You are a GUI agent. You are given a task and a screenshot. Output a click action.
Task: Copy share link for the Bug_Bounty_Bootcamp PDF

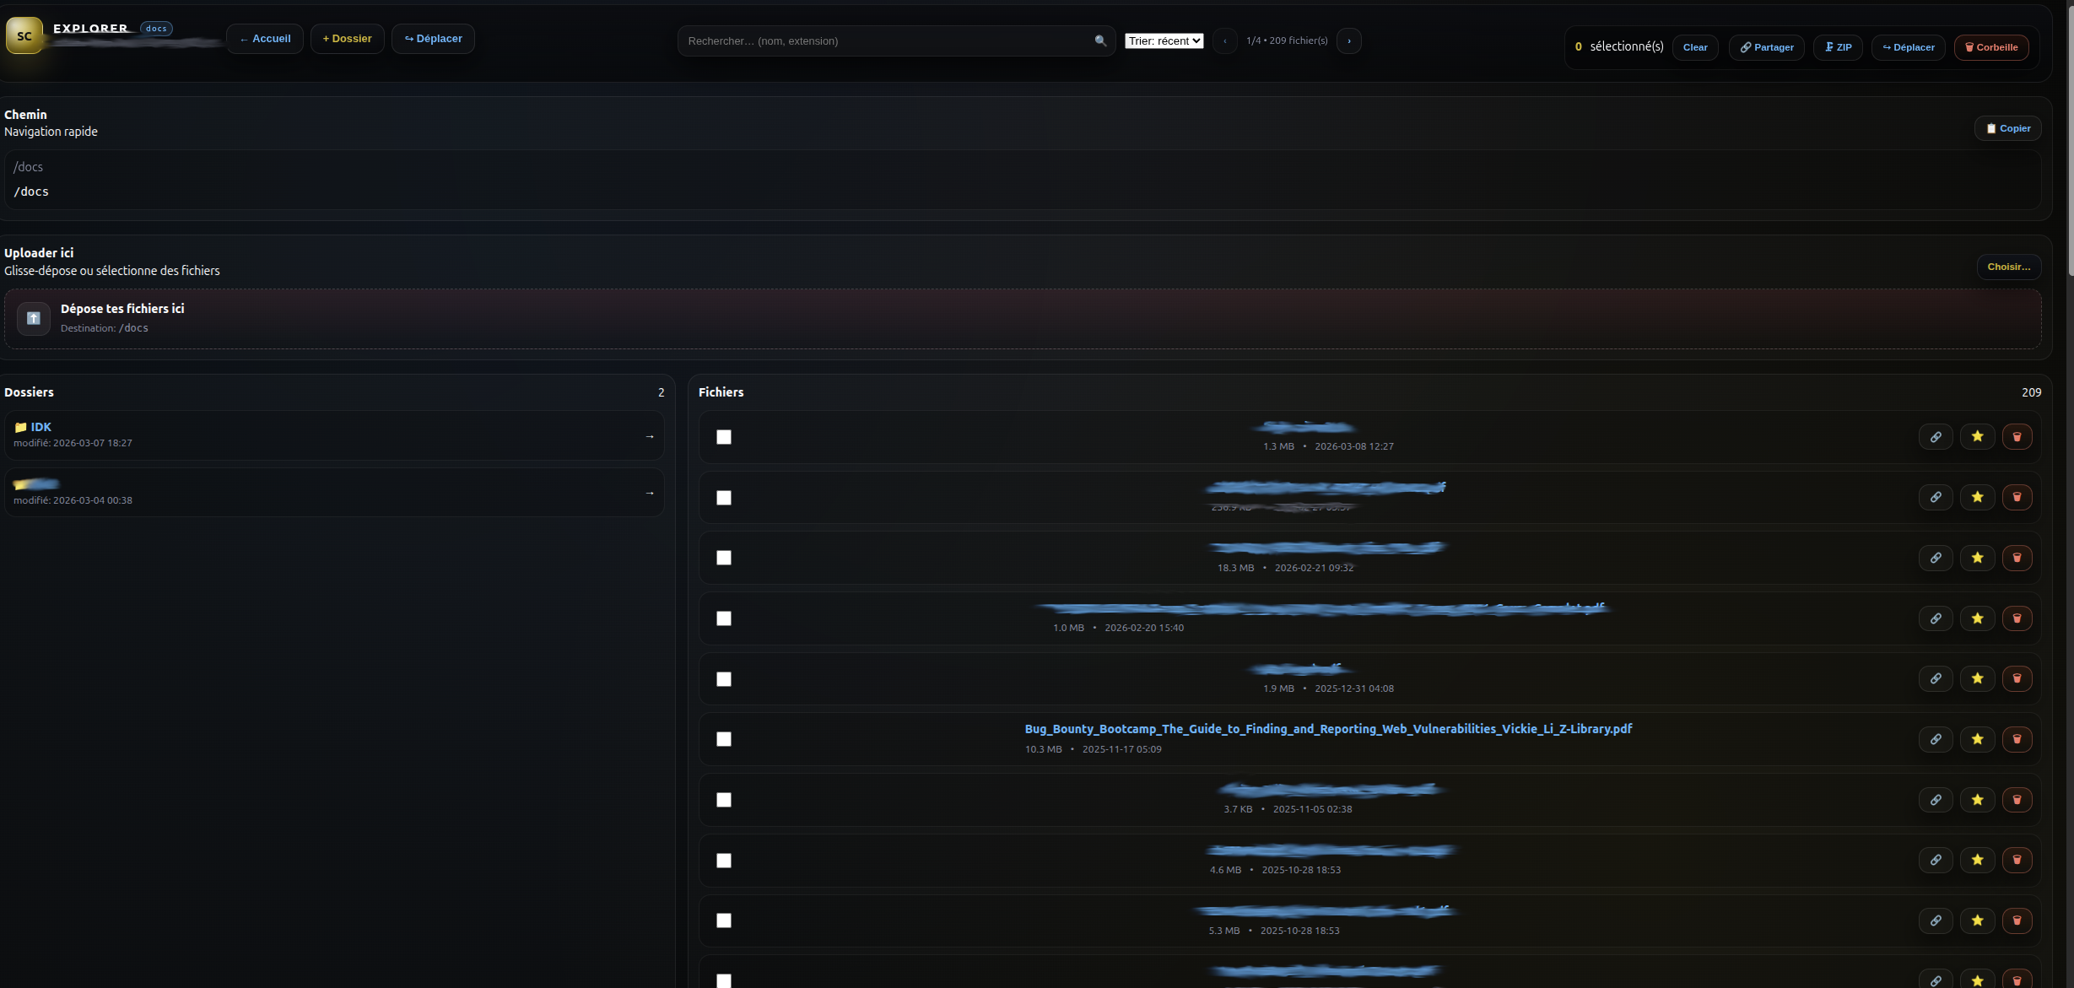point(1936,739)
